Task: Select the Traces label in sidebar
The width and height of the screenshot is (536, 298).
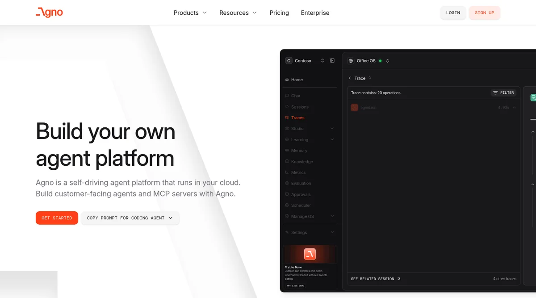Action: coord(297,118)
